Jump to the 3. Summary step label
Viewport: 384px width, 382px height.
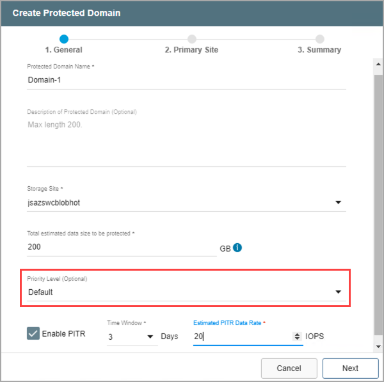click(x=319, y=50)
